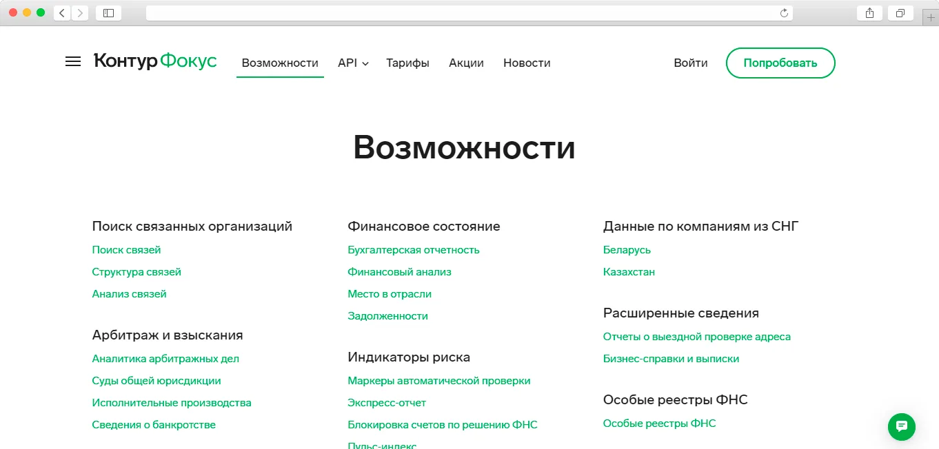Open the Финансовый анализ link

click(x=399, y=272)
